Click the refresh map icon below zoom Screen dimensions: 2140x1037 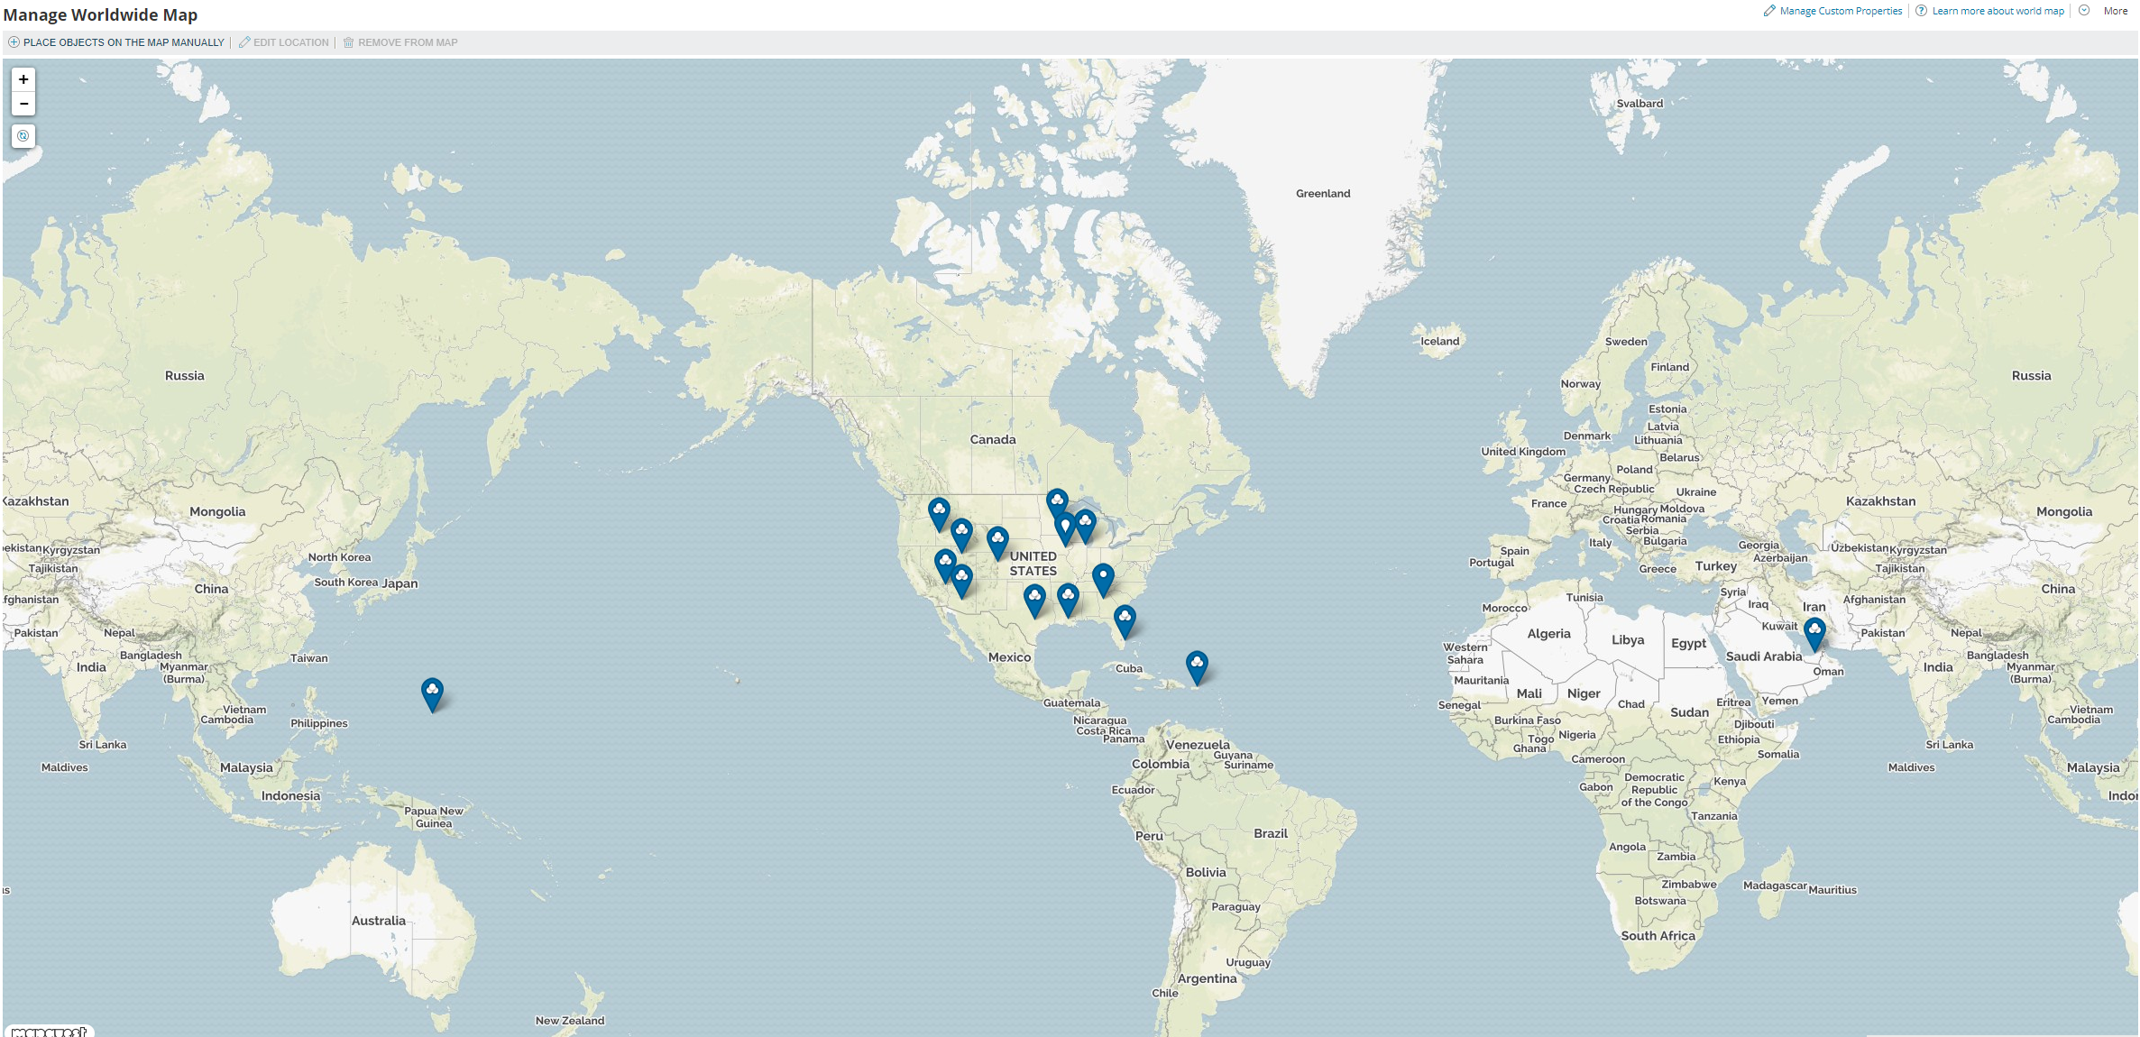pos(23,136)
